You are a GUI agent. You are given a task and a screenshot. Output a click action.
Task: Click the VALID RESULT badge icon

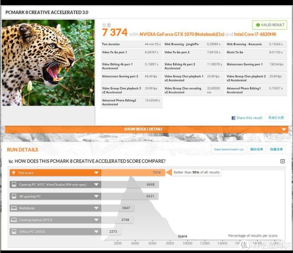[258, 25]
